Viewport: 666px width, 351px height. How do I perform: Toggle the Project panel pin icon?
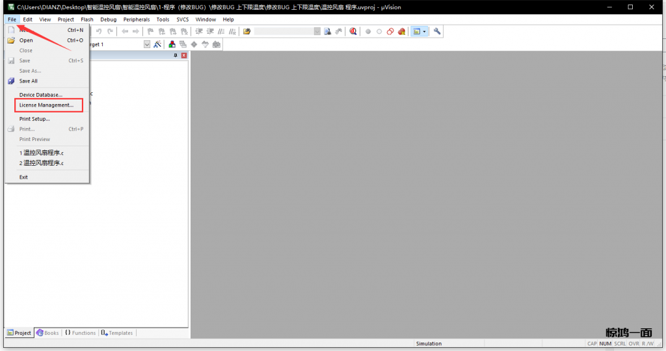[x=175, y=56]
